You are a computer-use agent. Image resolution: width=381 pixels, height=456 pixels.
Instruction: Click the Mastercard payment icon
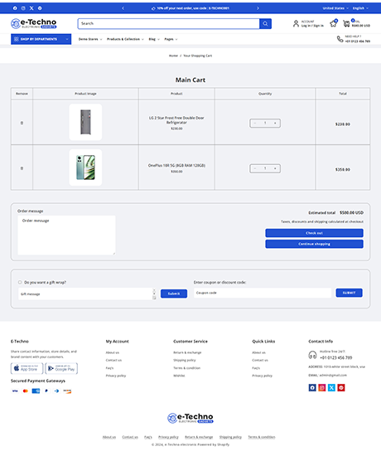coord(26,391)
